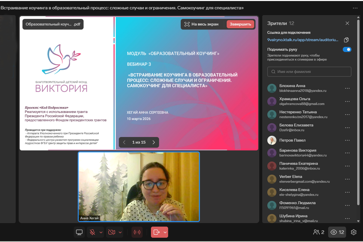This screenshot has height=242, width=363.
Task: Expand camera options dropdown arrow
Action: tap(120, 232)
